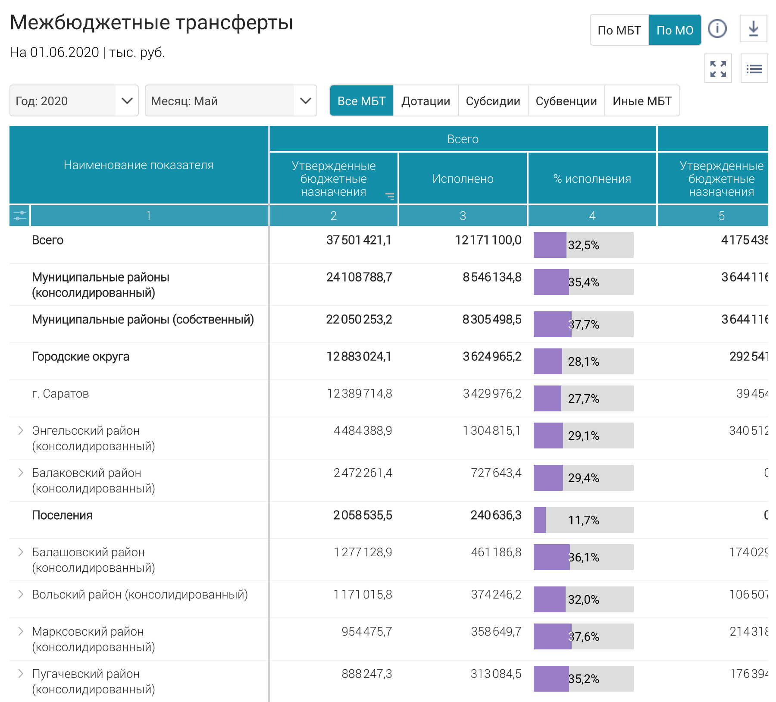Image resolution: width=776 pixels, height=702 pixels.
Task: Click the Всего group header
Action: pos(463,139)
